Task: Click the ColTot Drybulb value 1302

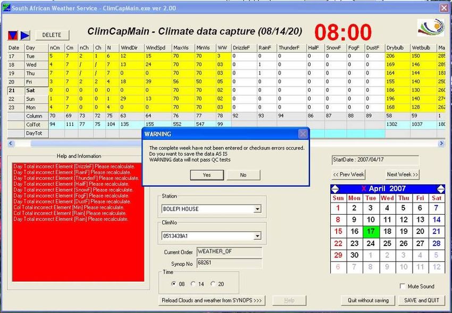Action: (398, 124)
